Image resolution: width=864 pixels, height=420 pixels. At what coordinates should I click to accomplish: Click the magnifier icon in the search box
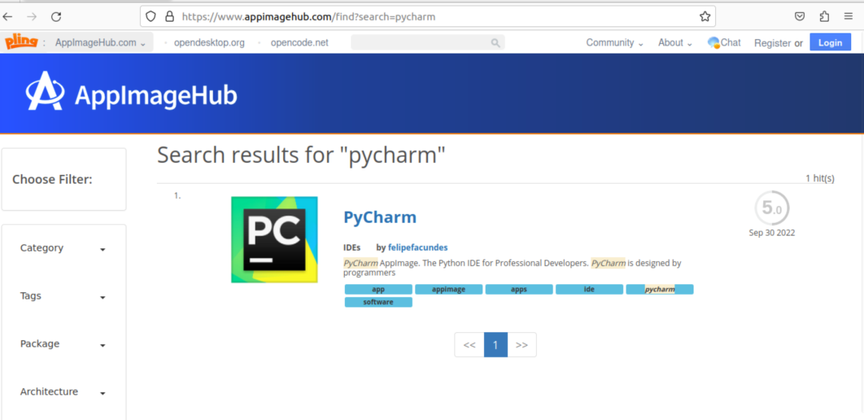pyautogui.click(x=495, y=43)
